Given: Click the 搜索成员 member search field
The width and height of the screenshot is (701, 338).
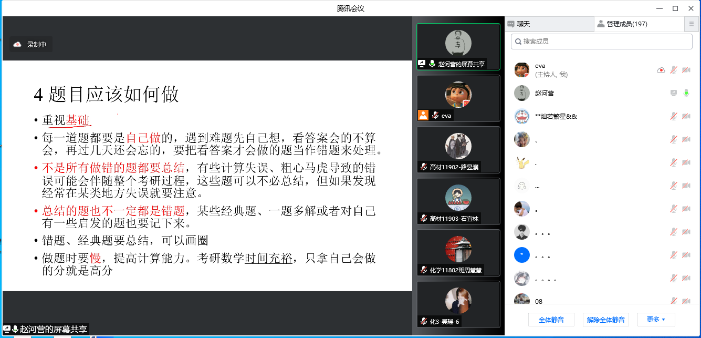Looking at the screenshot, I should pyautogui.click(x=602, y=41).
